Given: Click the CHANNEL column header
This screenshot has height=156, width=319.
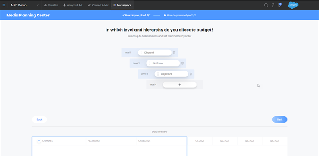Looking at the screenshot, I should tap(47, 141).
